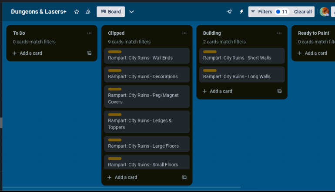
Task: Clear all active filters
Action: (302, 12)
